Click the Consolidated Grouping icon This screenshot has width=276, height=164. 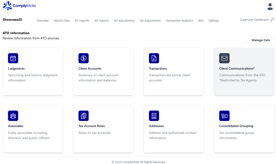[x=224, y=116]
